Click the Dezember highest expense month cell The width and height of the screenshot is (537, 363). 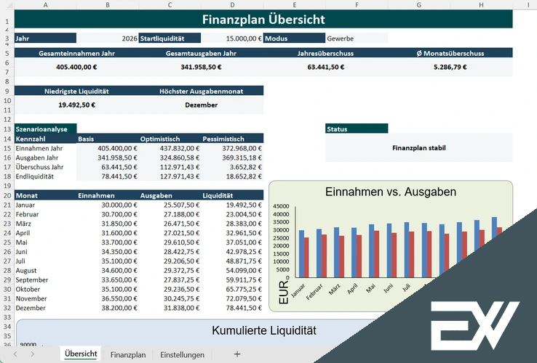pos(201,105)
